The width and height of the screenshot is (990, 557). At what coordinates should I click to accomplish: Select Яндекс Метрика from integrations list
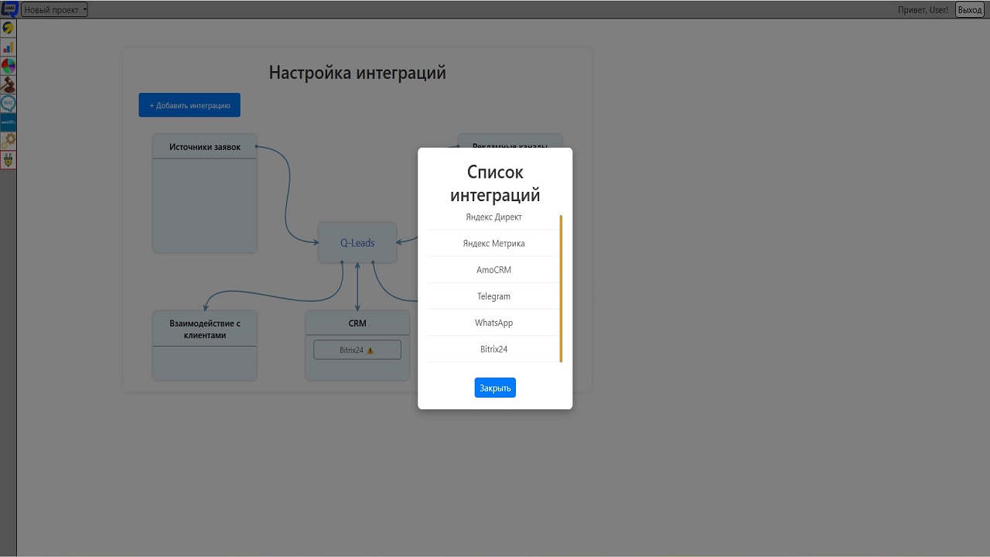coord(493,244)
